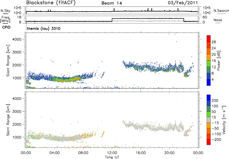
Task: Select the 4–8 dB blue Power swatch
Action: tap(209, 76)
